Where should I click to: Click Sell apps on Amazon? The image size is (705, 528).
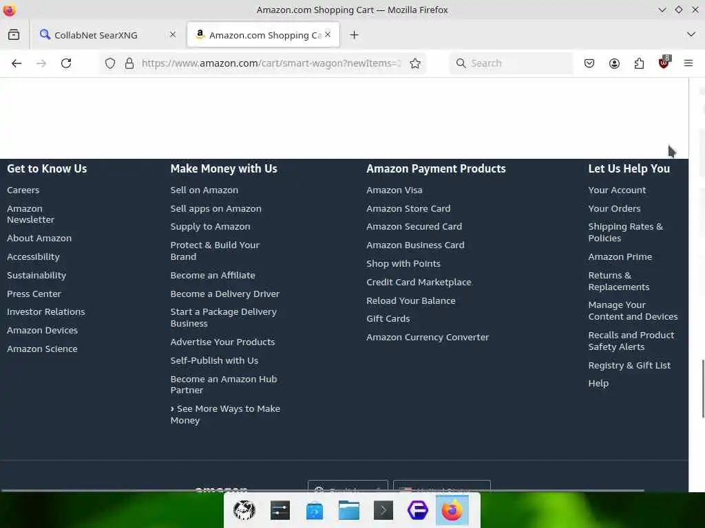215,208
